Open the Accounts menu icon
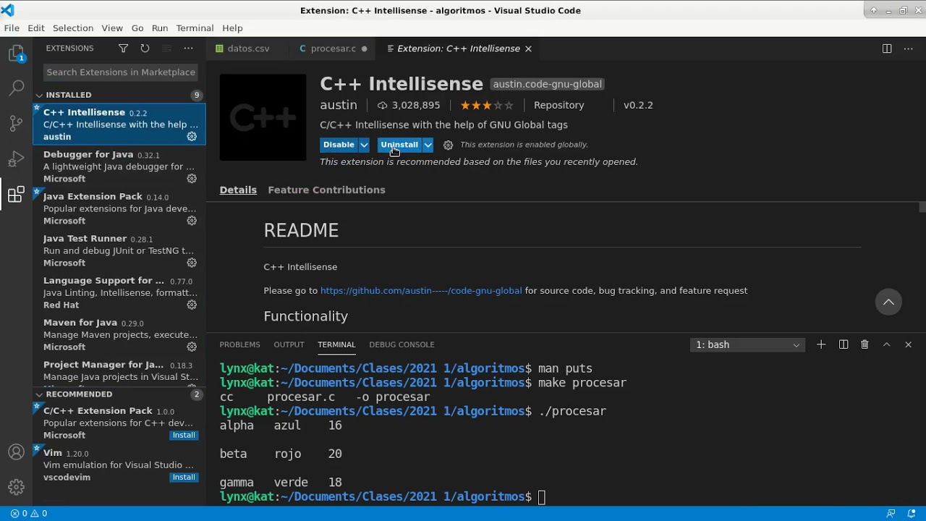Image resolution: width=926 pixels, height=521 pixels. (16, 452)
